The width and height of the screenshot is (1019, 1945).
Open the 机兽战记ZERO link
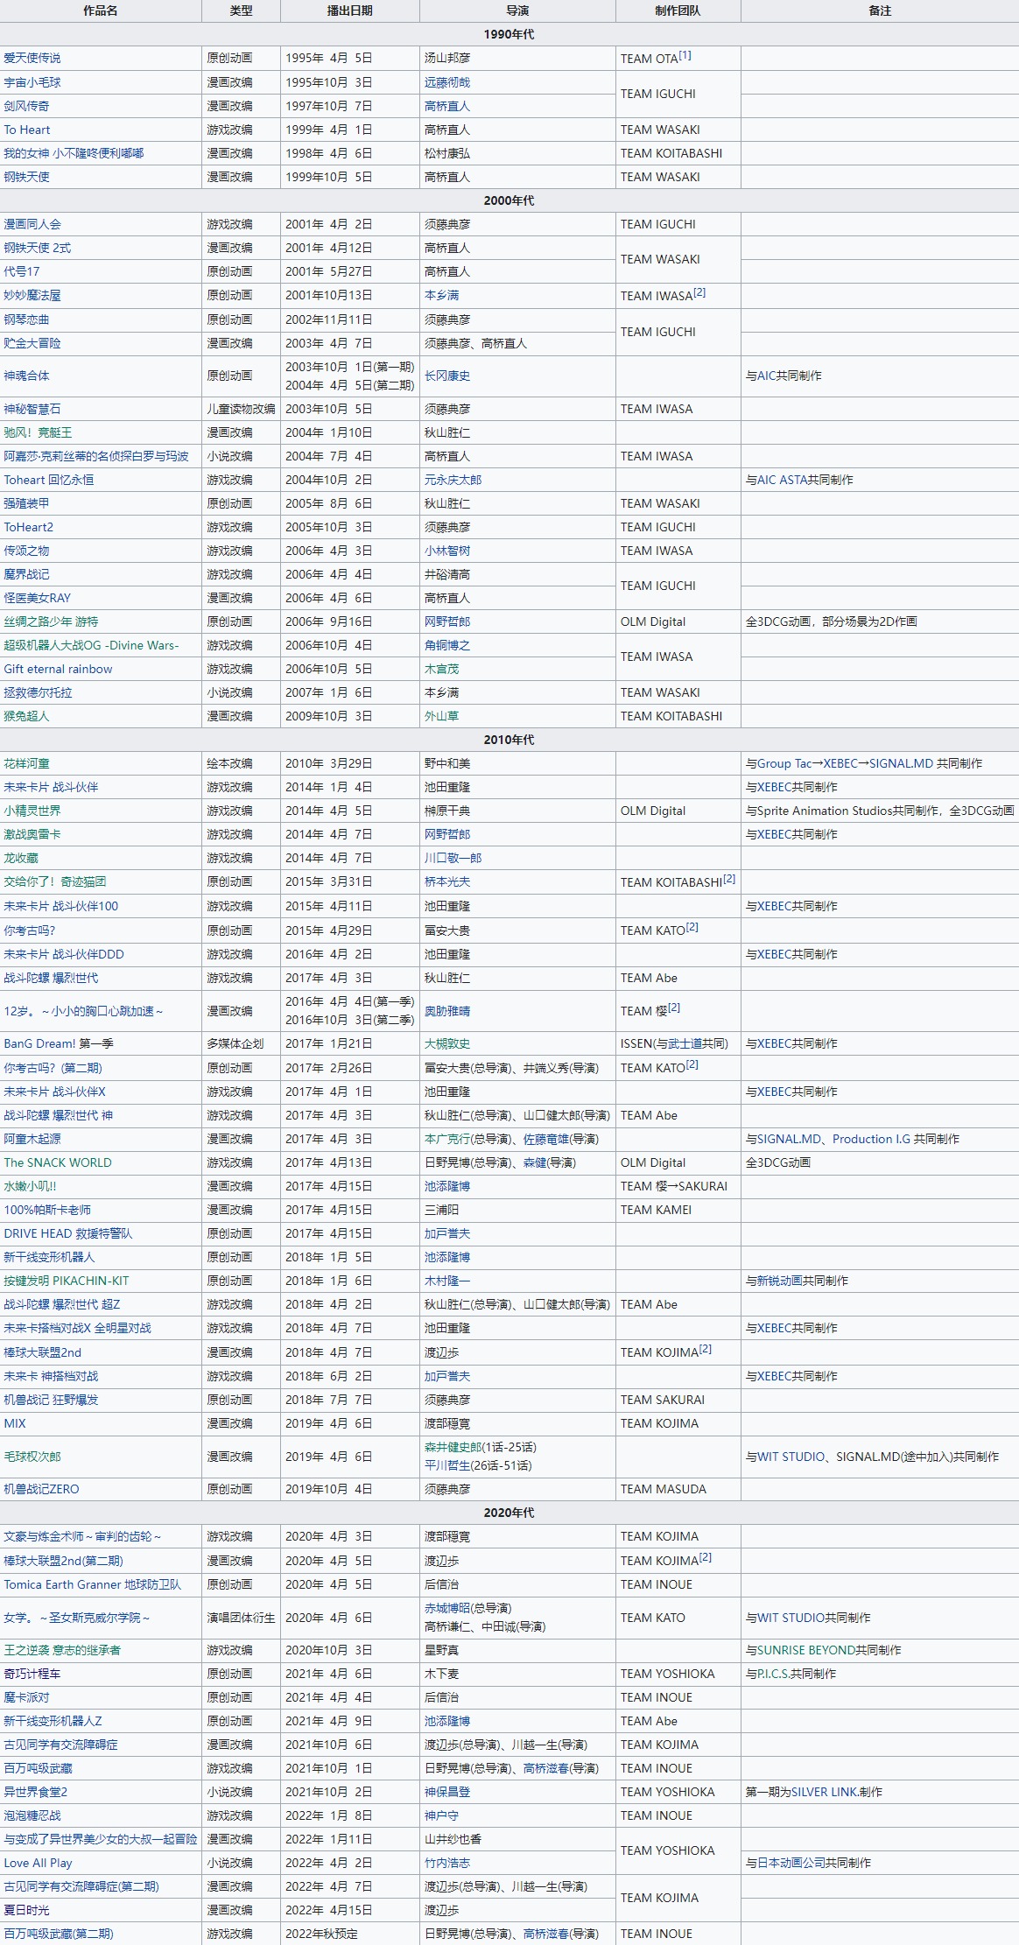tap(41, 1489)
